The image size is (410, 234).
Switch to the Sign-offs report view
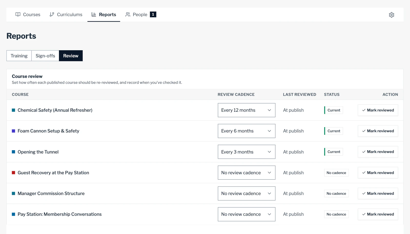pyautogui.click(x=45, y=56)
